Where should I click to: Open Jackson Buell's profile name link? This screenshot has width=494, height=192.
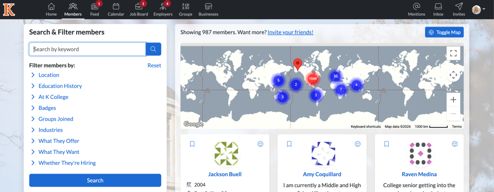(225, 174)
